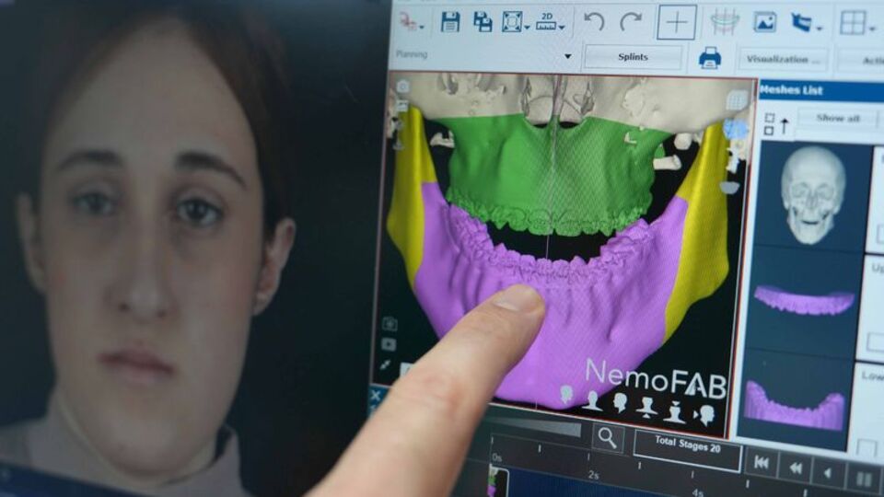Click the dental arch grid icon

(x=725, y=22)
